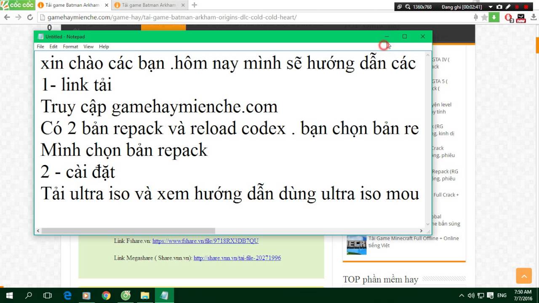Click recorder window-select icon
This screenshot has height=303, width=539.
(x=400, y=7)
